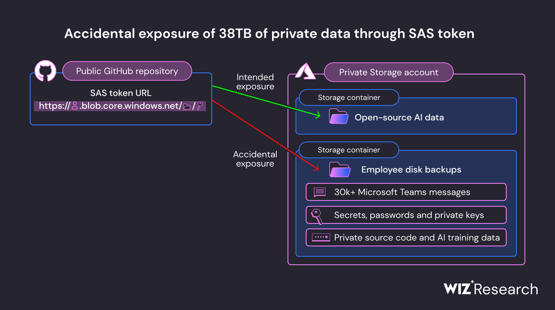Click the Wiz Research logo
The width and height of the screenshot is (555, 310).
coord(490,288)
